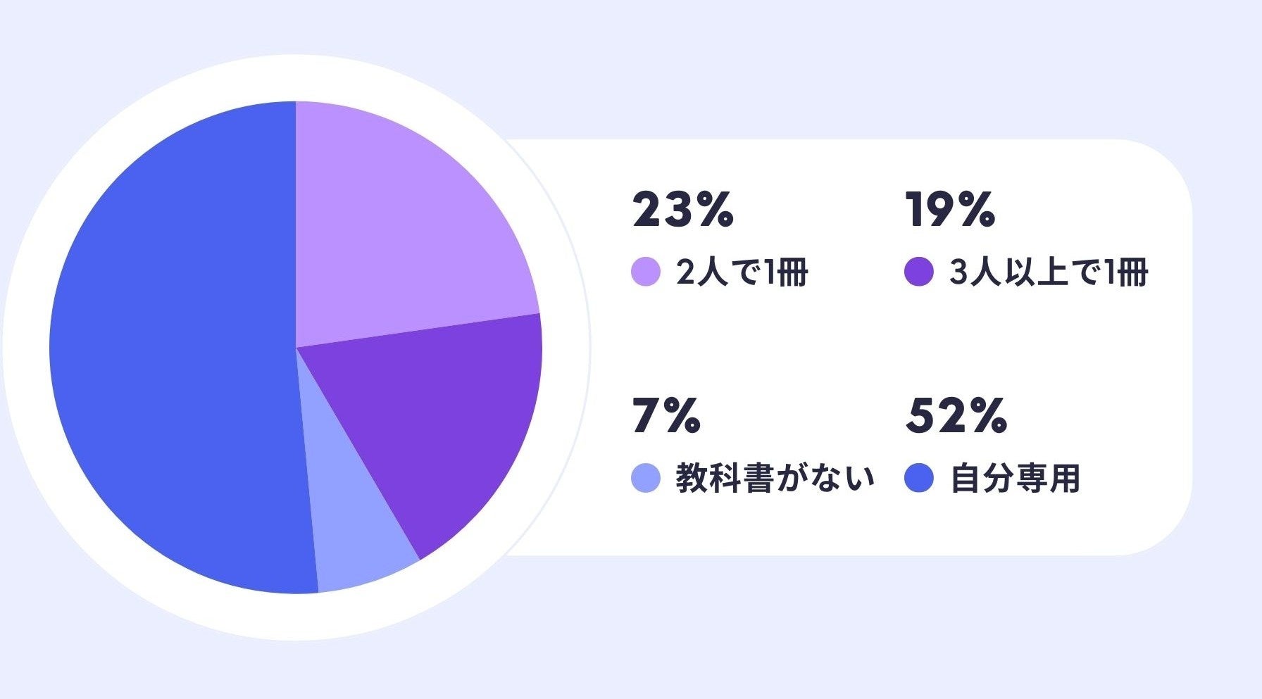Select the large blue 52% pie slice
This screenshot has height=699, width=1262.
tap(169, 352)
